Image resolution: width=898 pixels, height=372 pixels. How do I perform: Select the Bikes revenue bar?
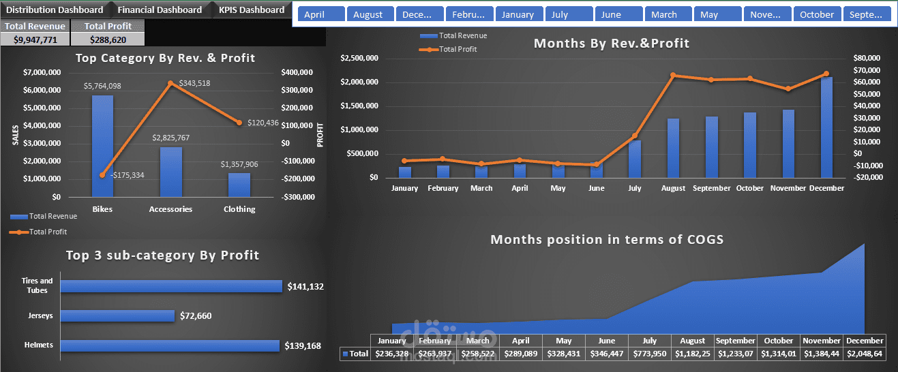pyautogui.click(x=102, y=146)
